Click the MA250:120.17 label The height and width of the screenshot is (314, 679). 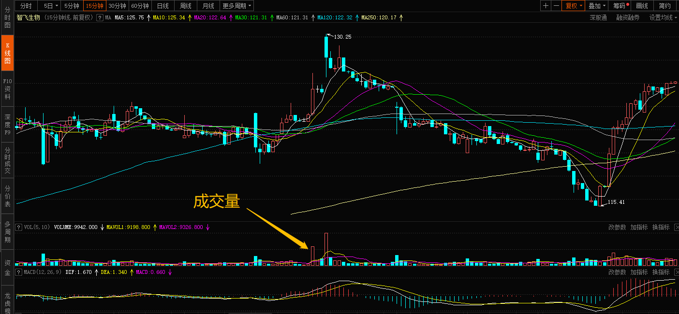coord(379,17)
